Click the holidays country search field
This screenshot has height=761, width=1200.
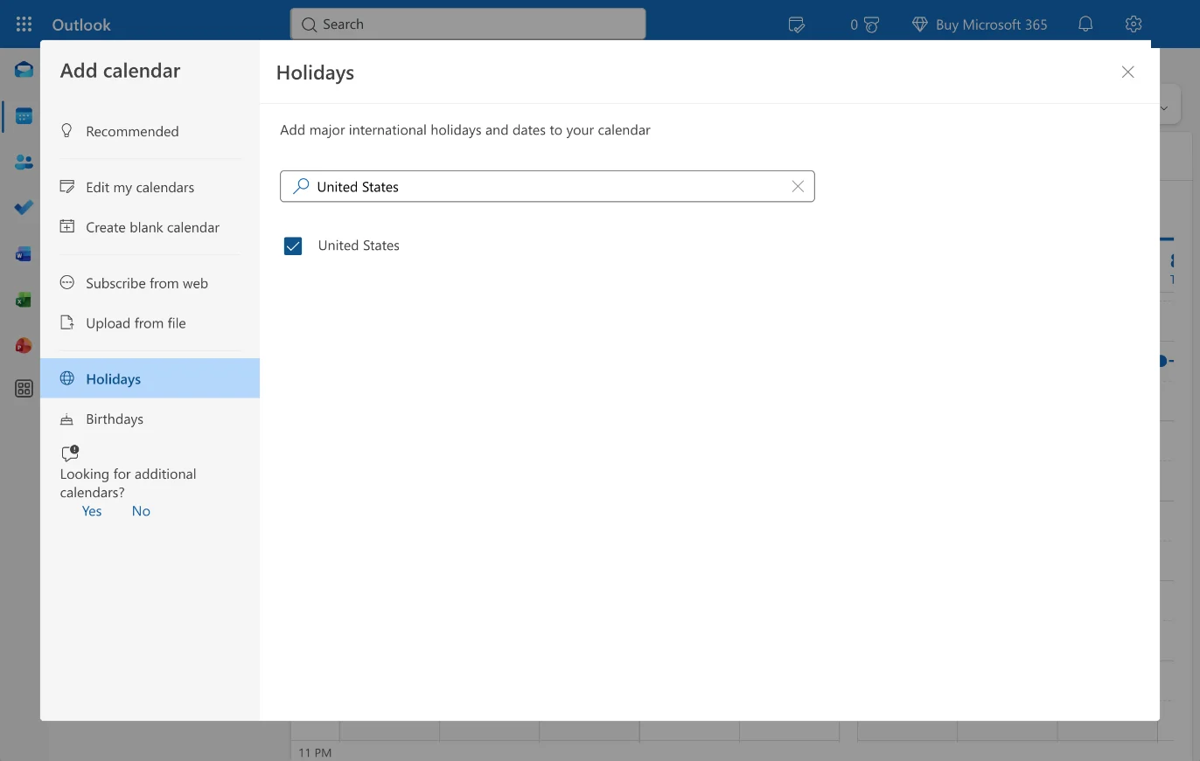coord(548,186)
